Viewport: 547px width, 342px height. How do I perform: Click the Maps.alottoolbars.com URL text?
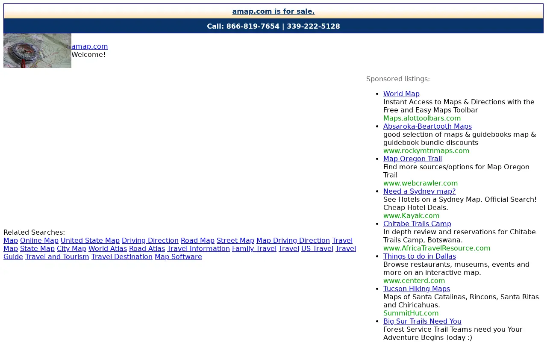click(x=422, y=118)
